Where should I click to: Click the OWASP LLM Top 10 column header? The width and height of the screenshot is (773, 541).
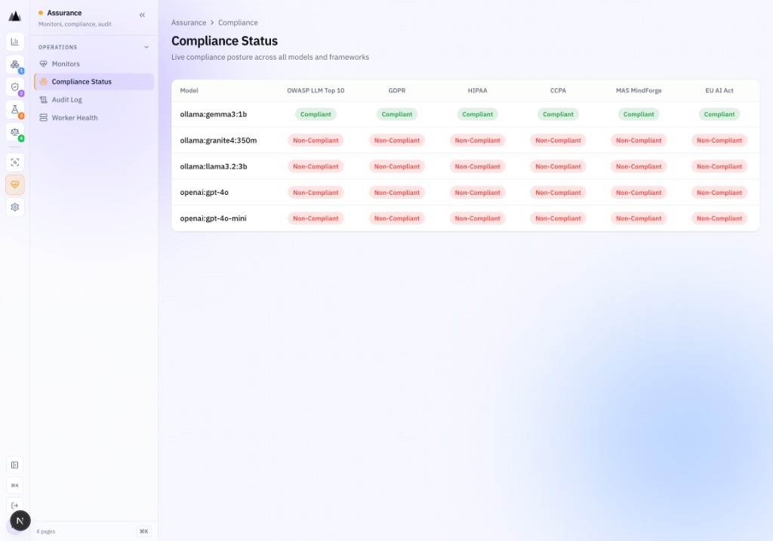pyautogui.click(x=316, y=91)
